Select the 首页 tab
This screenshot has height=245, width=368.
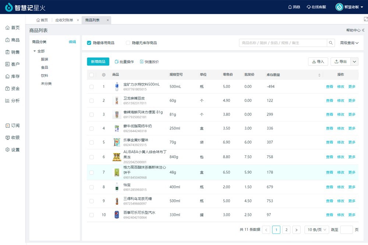click(42, 20)
